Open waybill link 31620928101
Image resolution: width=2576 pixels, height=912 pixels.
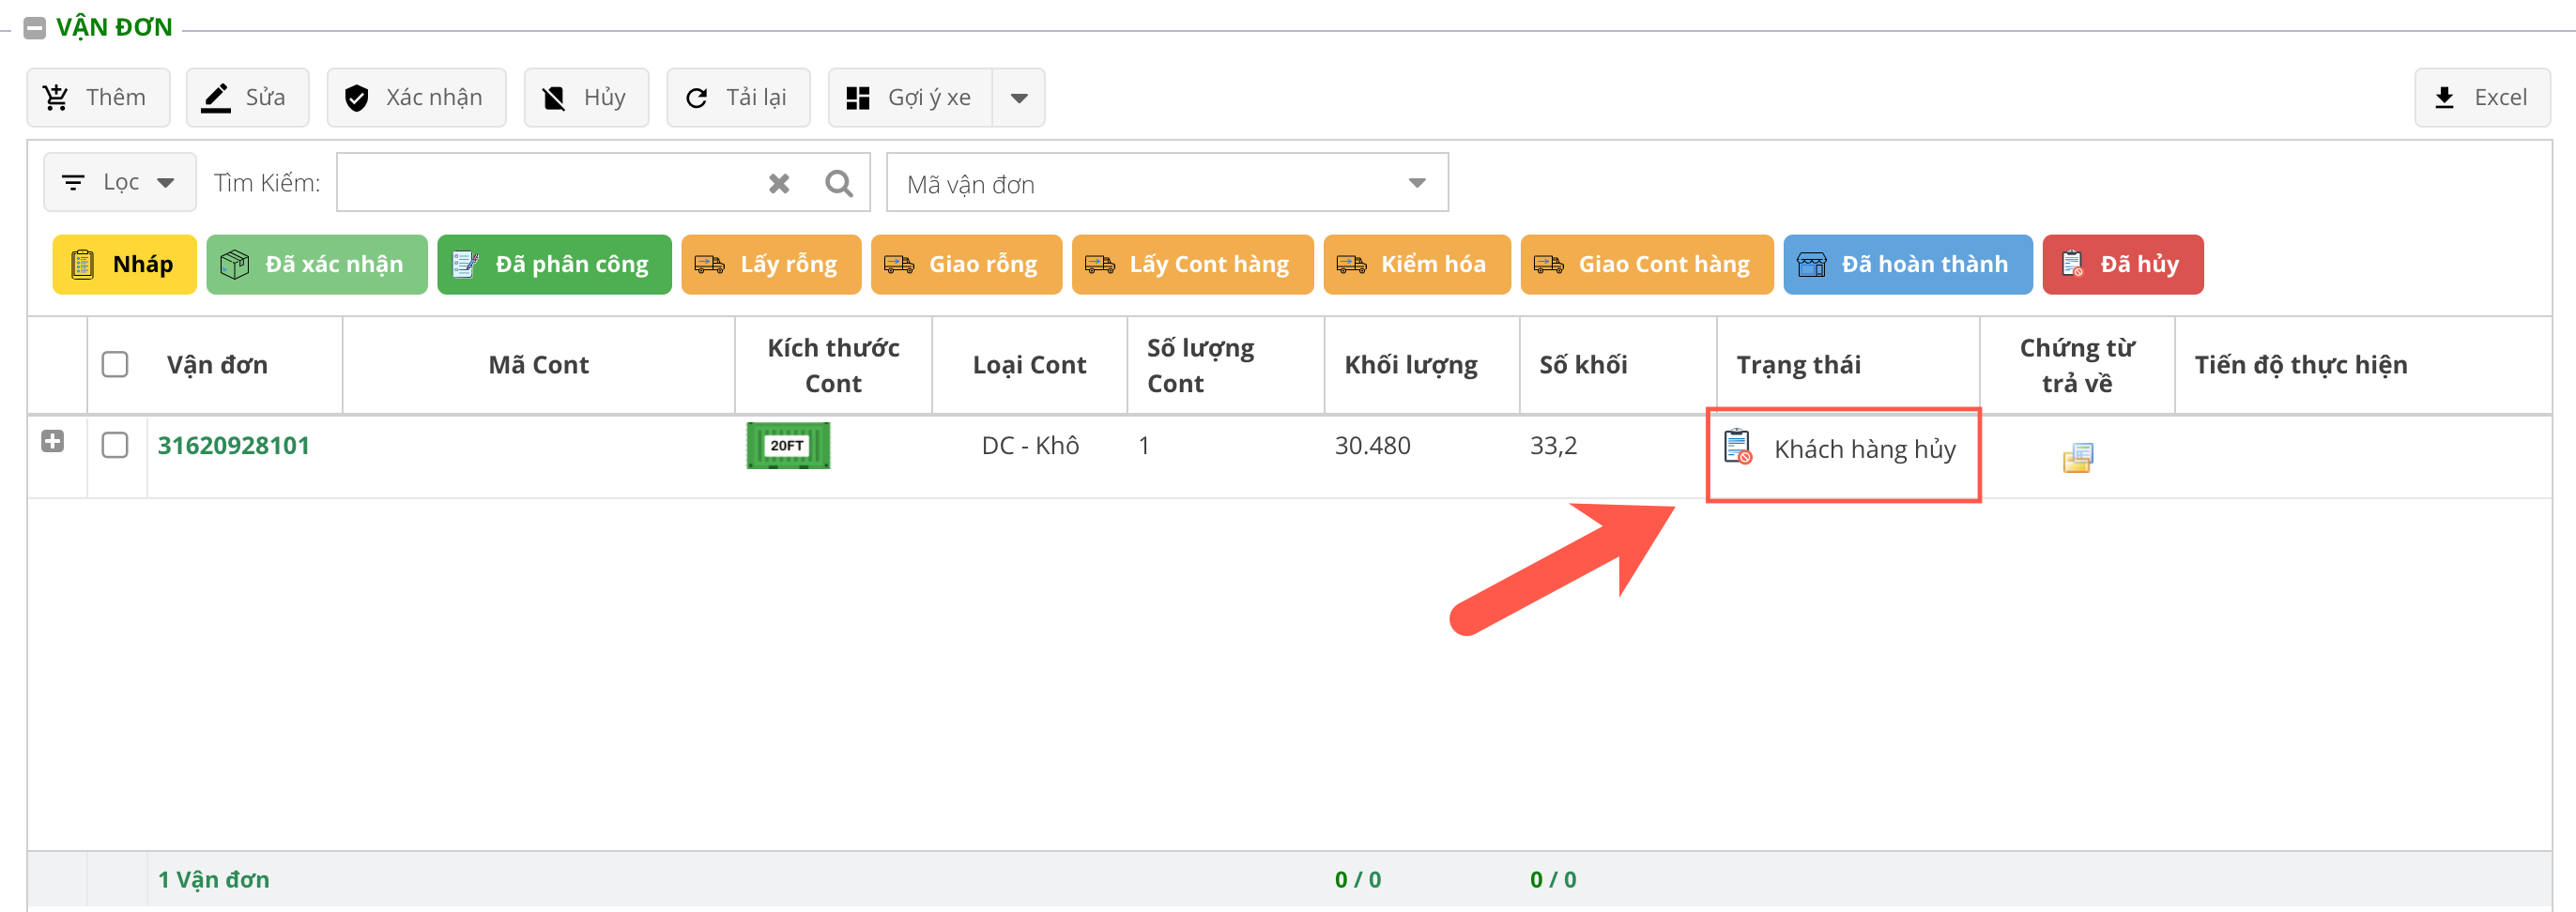pos(233,445)
